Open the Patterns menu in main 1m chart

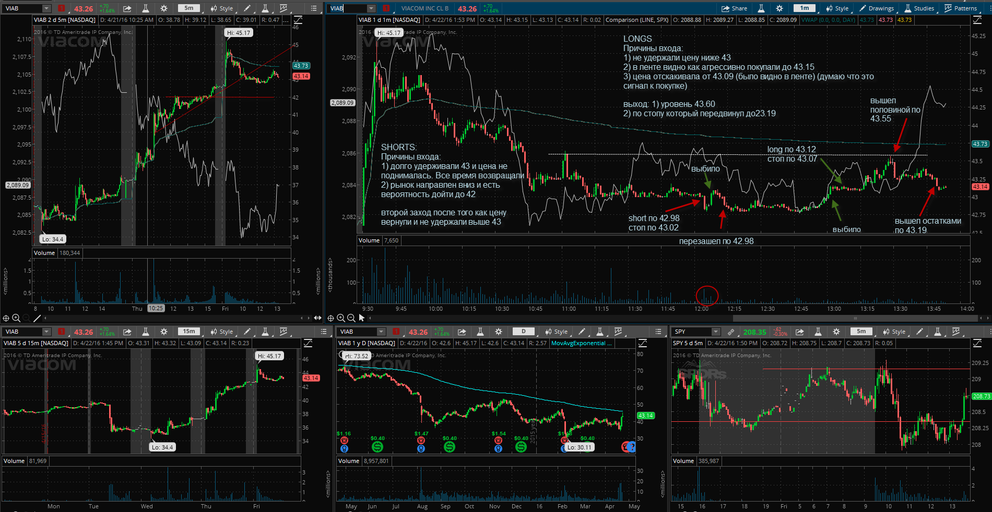961,8
